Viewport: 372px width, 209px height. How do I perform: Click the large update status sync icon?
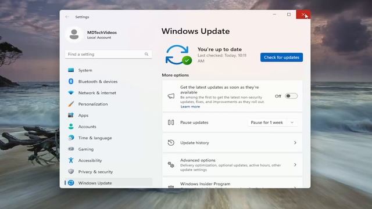178,55
